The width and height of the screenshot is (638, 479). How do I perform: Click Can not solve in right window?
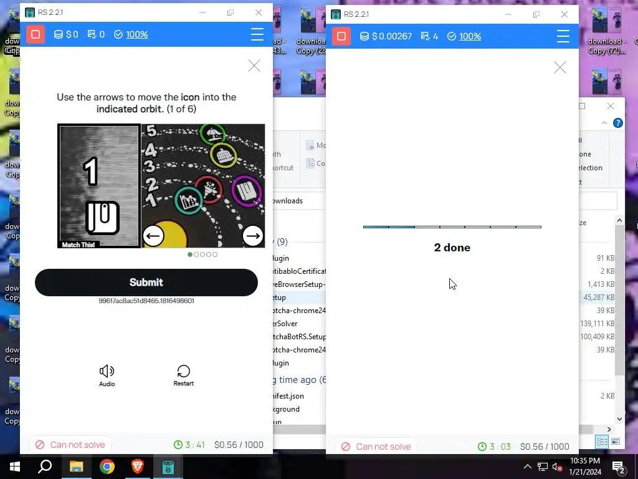(x=376, y=447)
